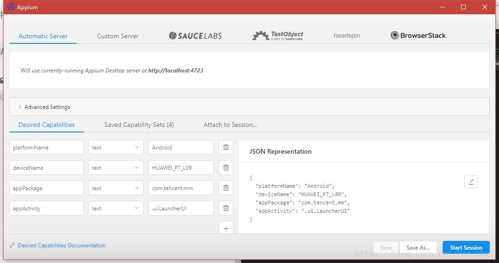The height and width of the screenshot is (263, 499).
Task: Click the JSON Representation heading
Action: click(x=280, y=151)
